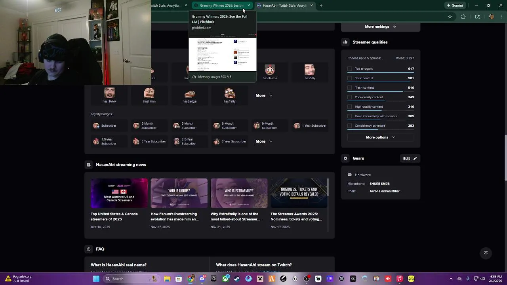This screenshot has height=285, width=507.
Task: Click the 1-Year Subscriber badge
Action: point(310,125)
